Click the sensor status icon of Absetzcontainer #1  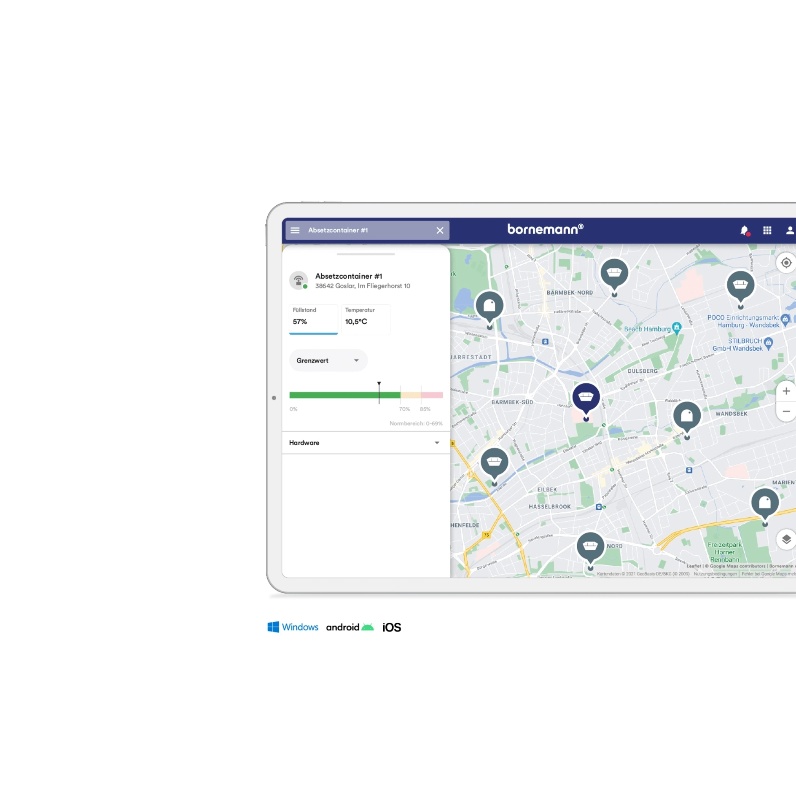[298, 280]
